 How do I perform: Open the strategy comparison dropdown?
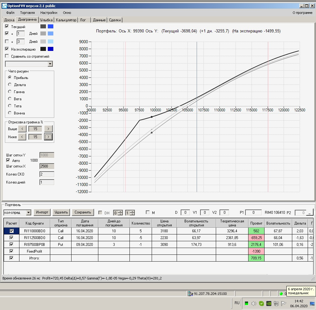click(x=50, y=64)
